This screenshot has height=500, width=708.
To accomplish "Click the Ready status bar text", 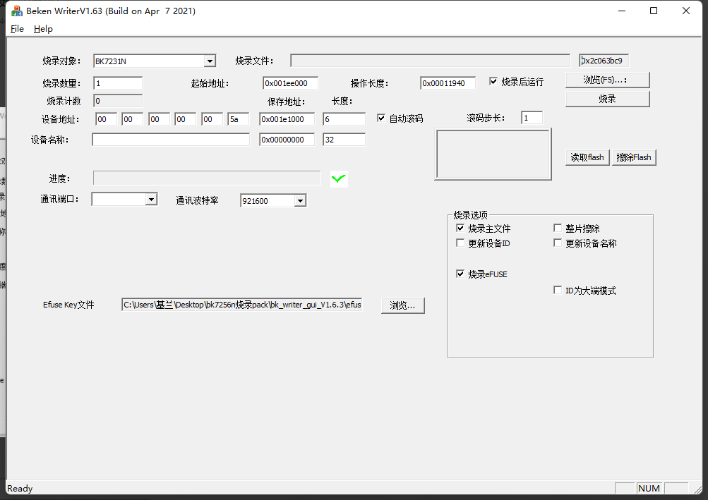I will [x=20, y=488].
